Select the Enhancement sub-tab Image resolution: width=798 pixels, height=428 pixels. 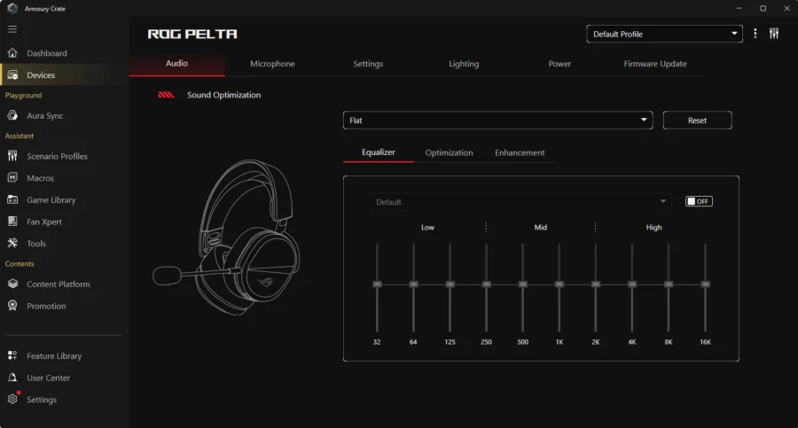520,152
